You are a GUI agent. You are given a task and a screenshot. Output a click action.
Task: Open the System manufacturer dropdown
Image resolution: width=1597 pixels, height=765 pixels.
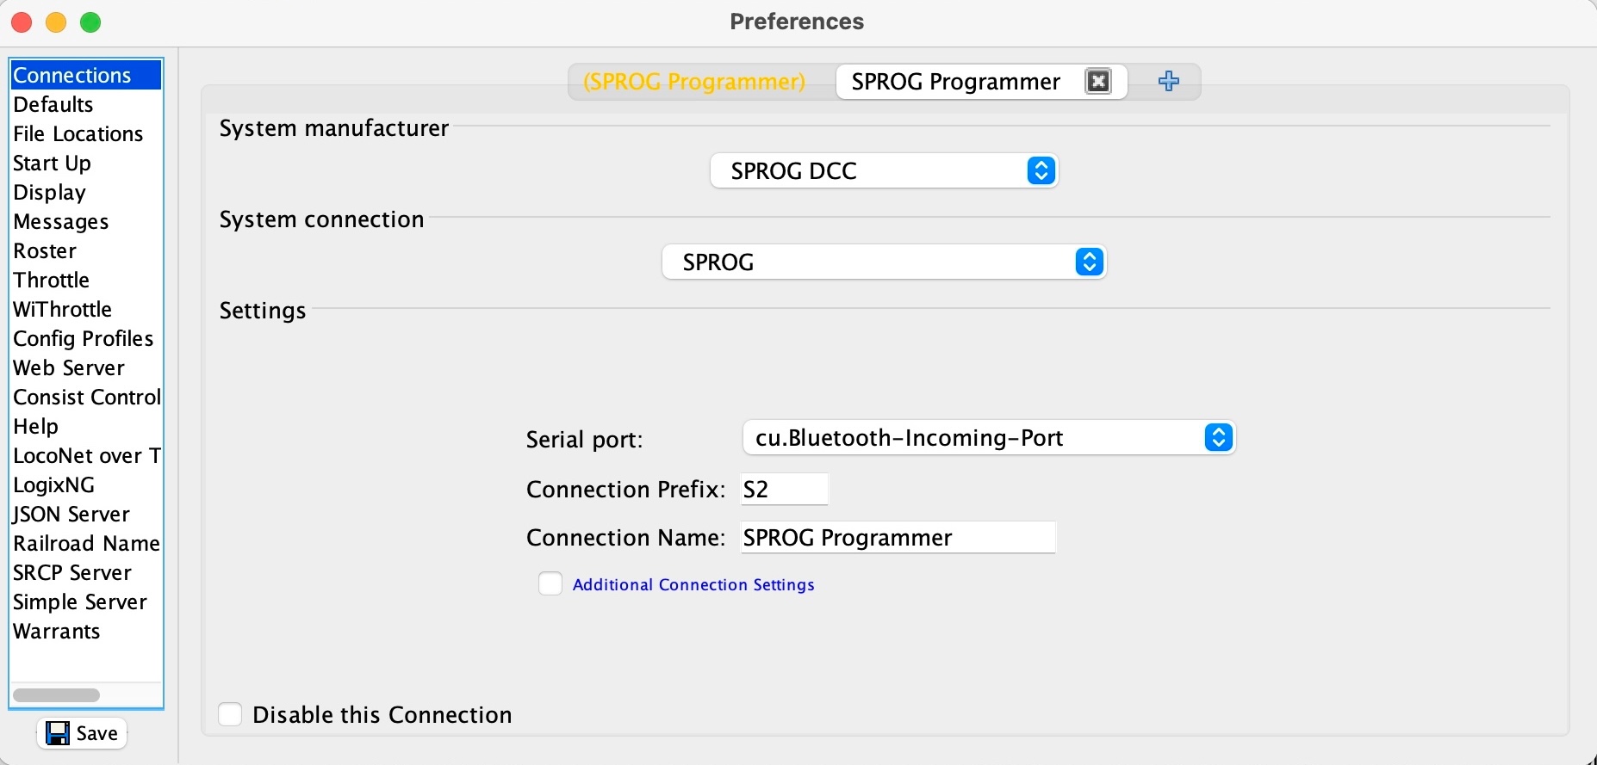884,171
